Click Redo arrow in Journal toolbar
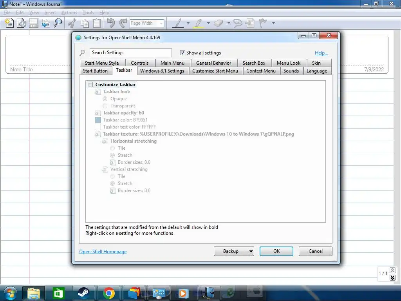Screen dimensions: 401x301 pos(123,23)
